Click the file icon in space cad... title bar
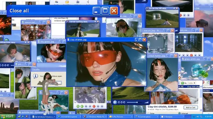 [x=23, y=22]
